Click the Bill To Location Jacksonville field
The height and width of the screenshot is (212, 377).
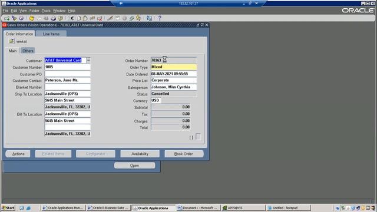pos(68,114)
